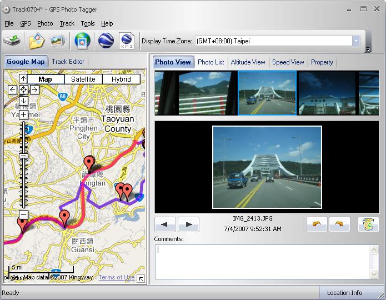Click the application icon in title bar
Viewport: 386px width, 300px height.
tap(7, 9)
